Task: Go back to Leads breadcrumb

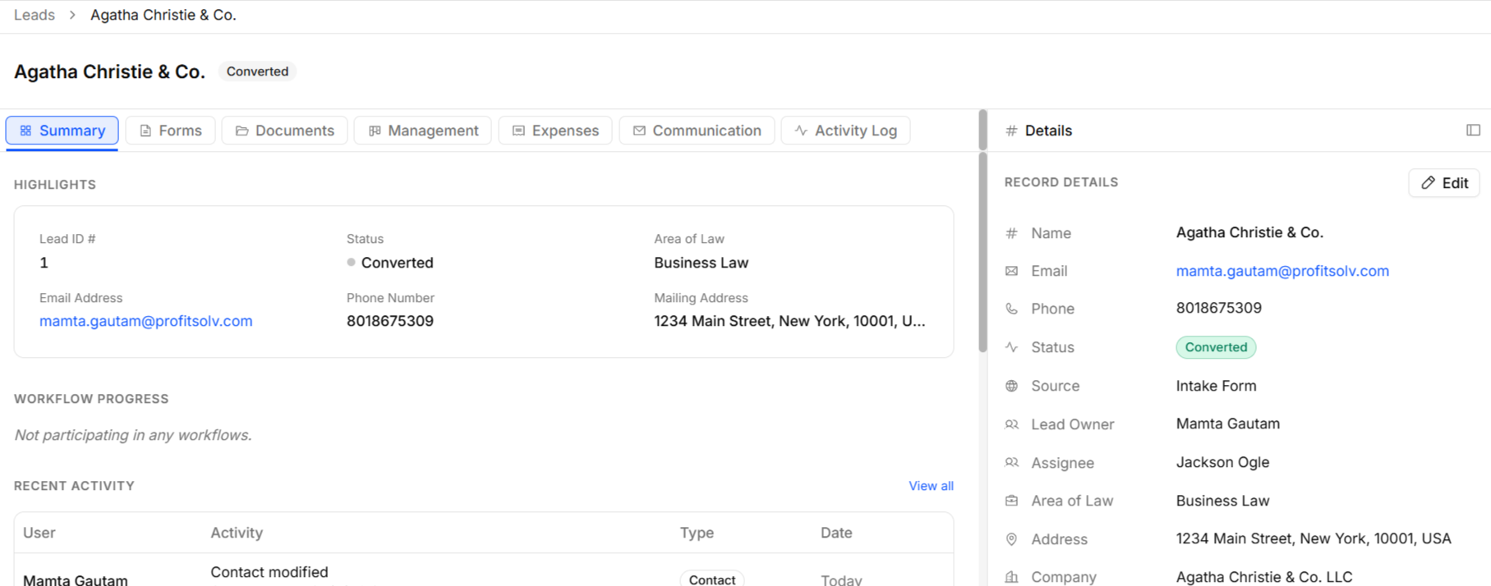Action: pos(35,15)
